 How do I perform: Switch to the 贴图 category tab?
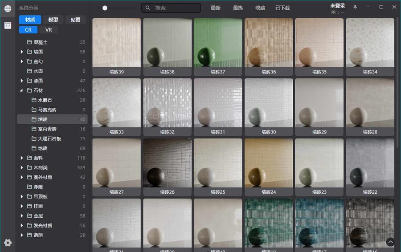75,20
